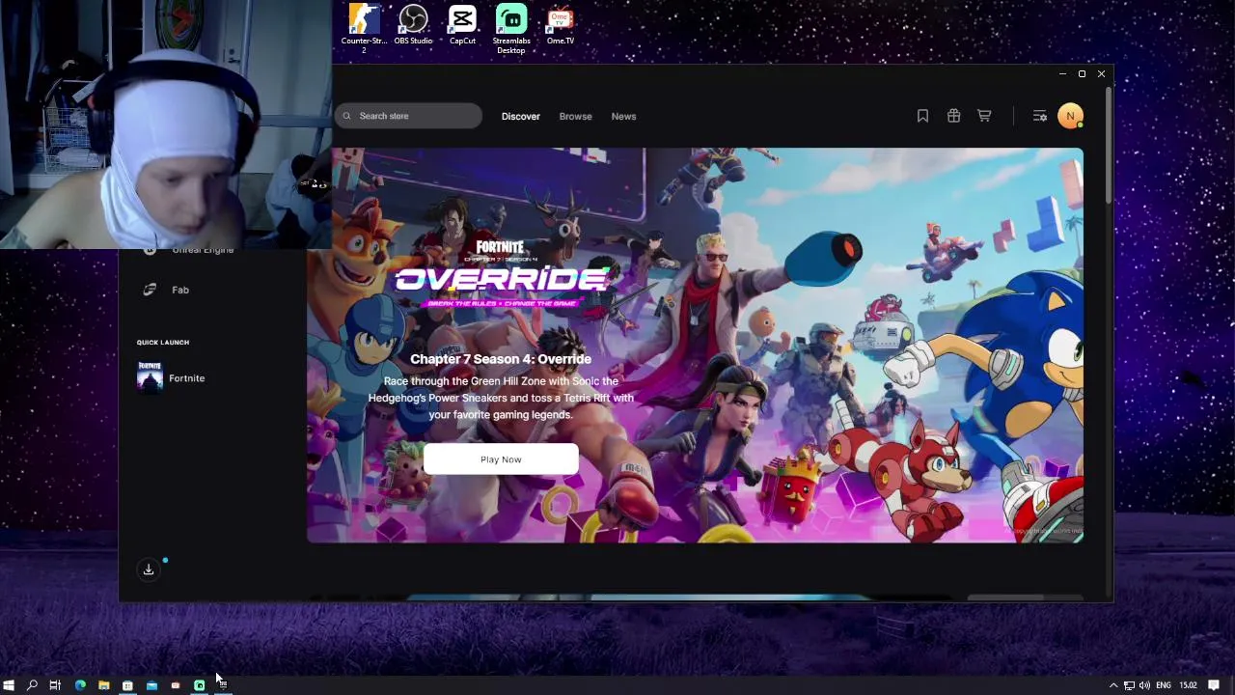Open the CapCut desktop shortcut

(x=462, y=25)
